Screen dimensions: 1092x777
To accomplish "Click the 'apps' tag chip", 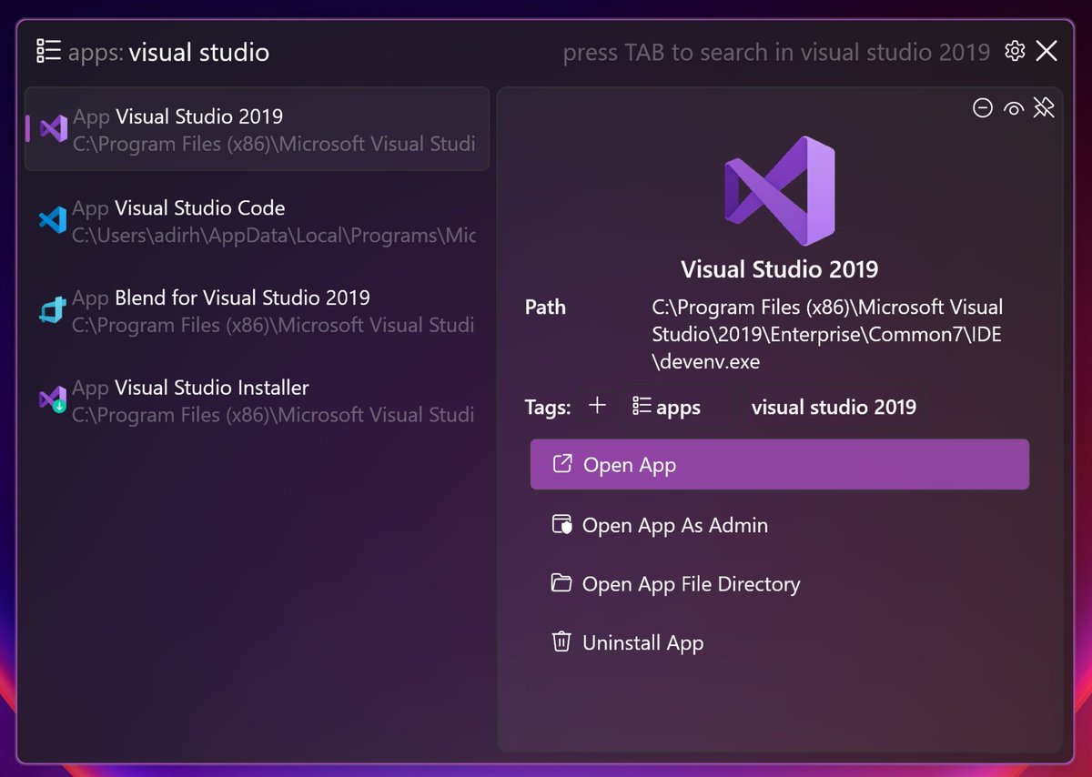I will pyautogui.click(x=667, y=407).
